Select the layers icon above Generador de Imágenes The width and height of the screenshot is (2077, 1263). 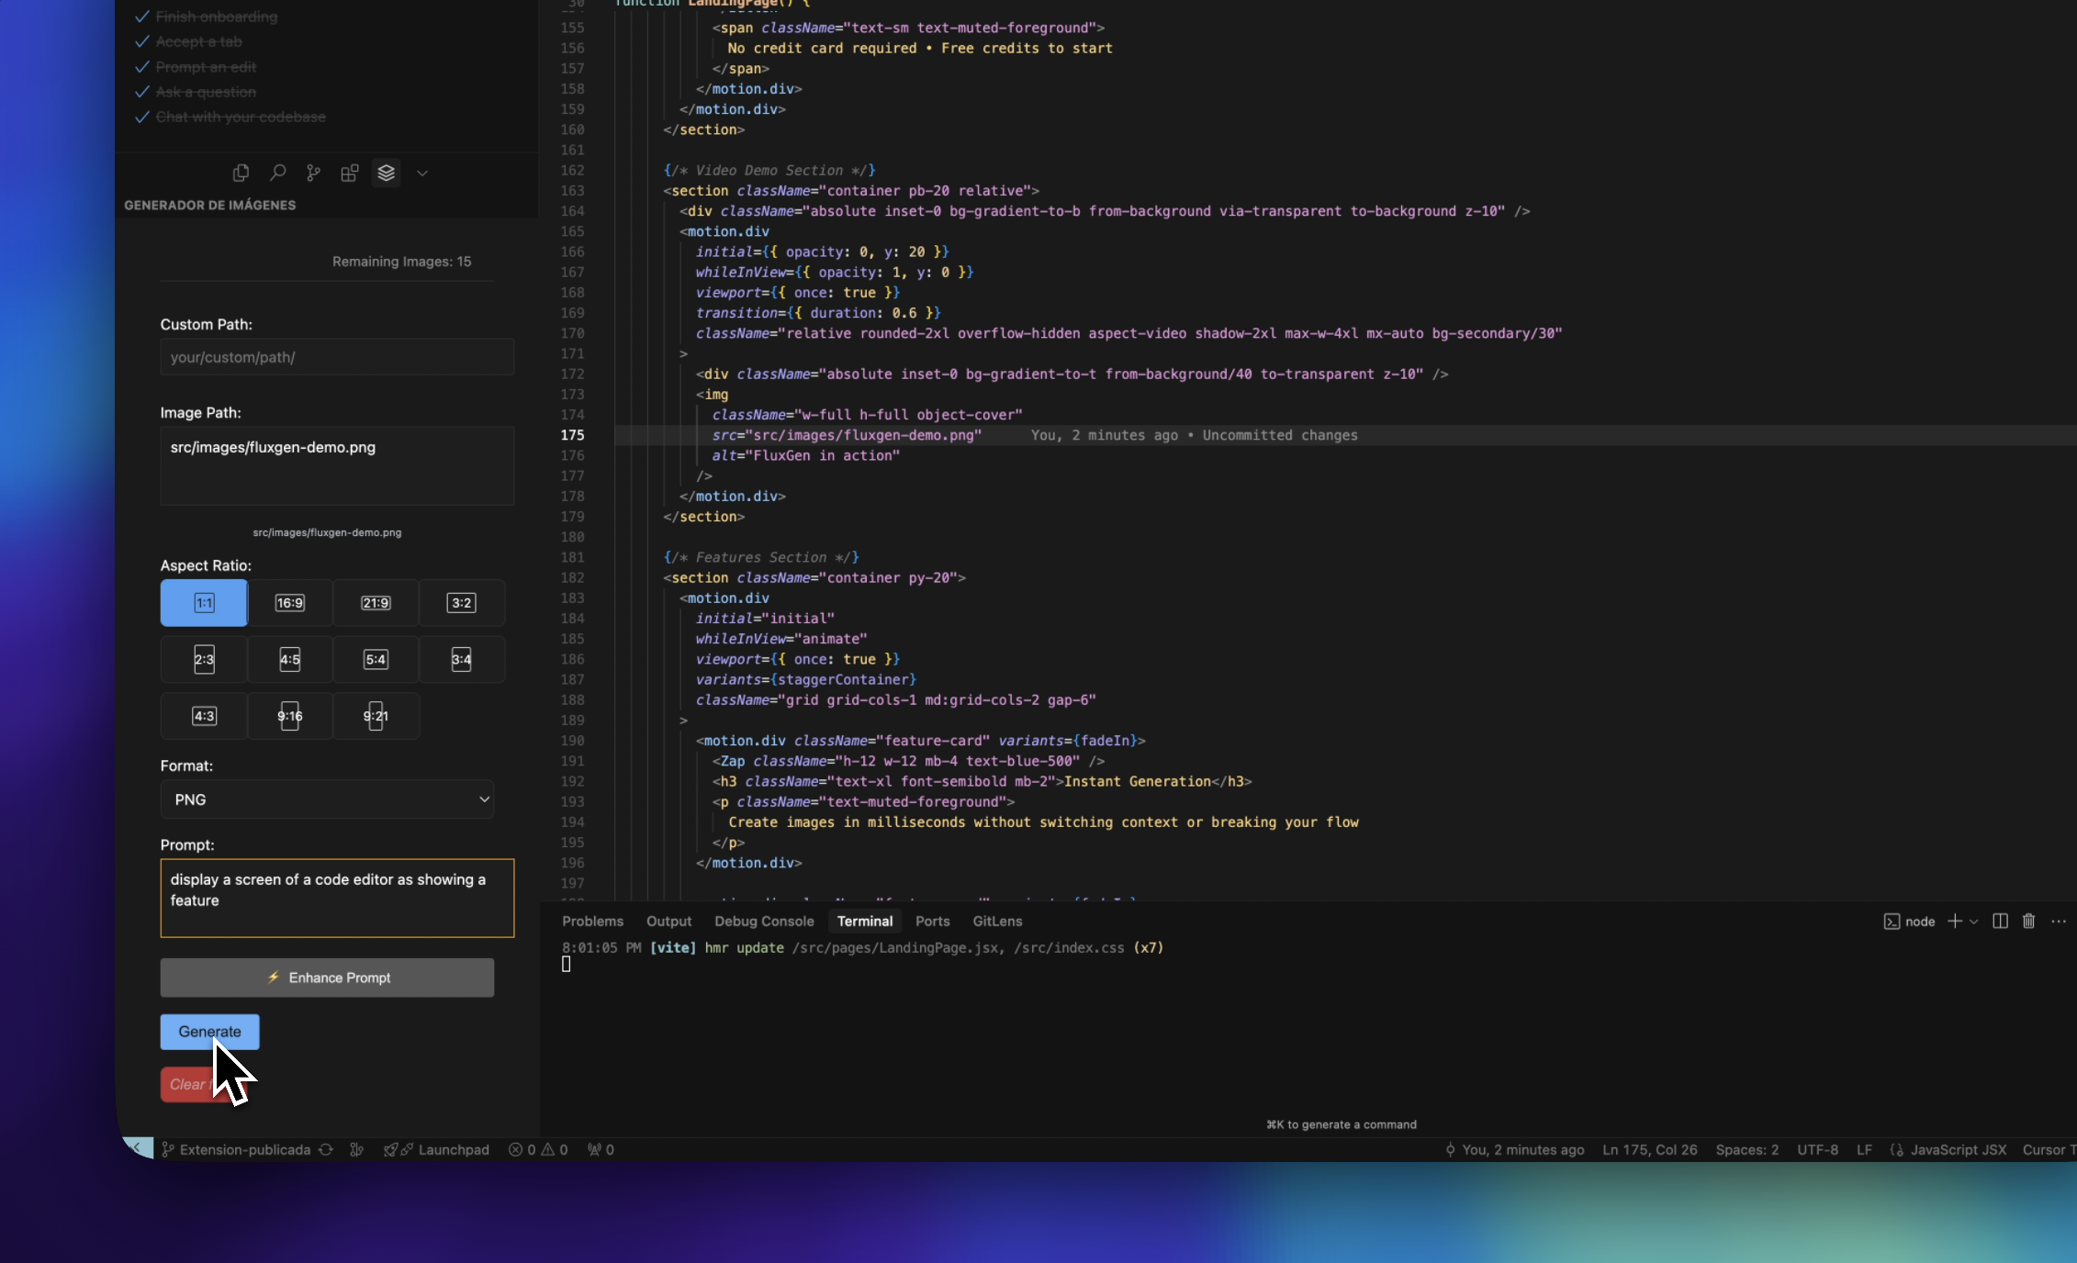coord(386,173)
